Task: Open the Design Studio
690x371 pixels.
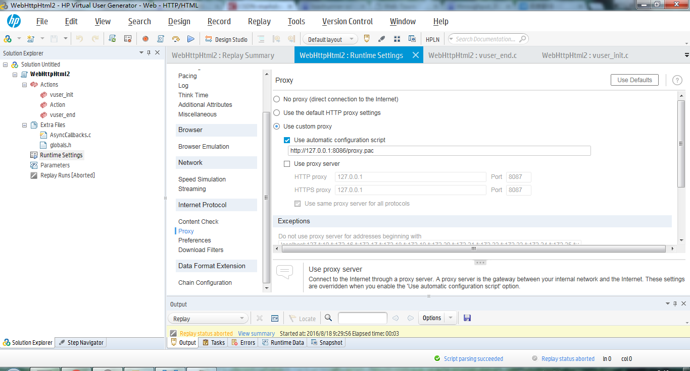Action: point(226,39)
